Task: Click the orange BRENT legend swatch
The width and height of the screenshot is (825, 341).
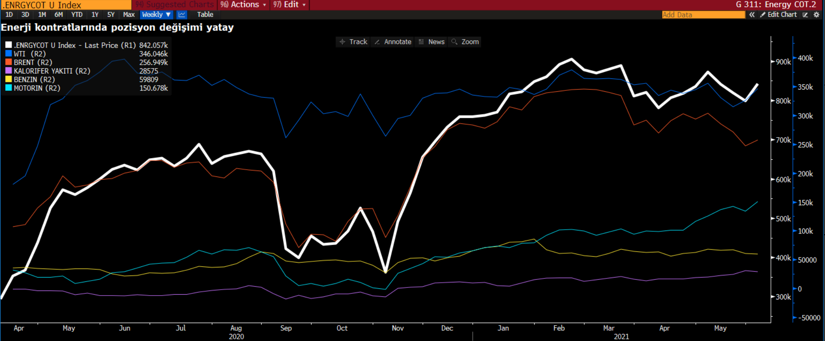Action: pyautogui.click(x=9, y=62)
